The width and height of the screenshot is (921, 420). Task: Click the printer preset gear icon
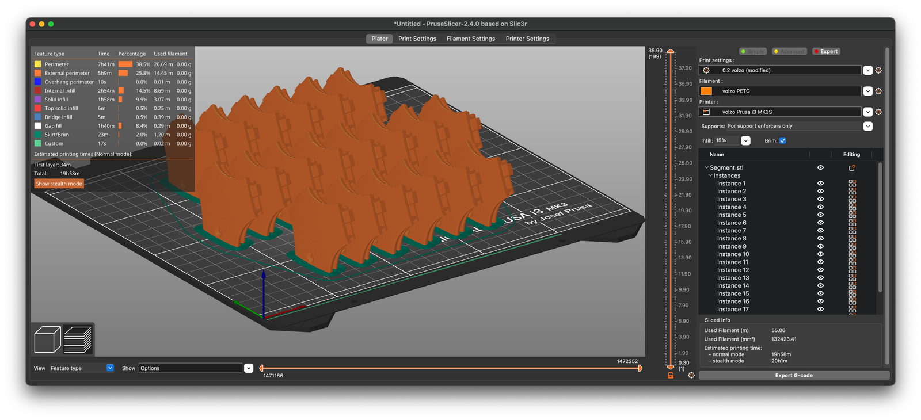(x=878, y=112)
